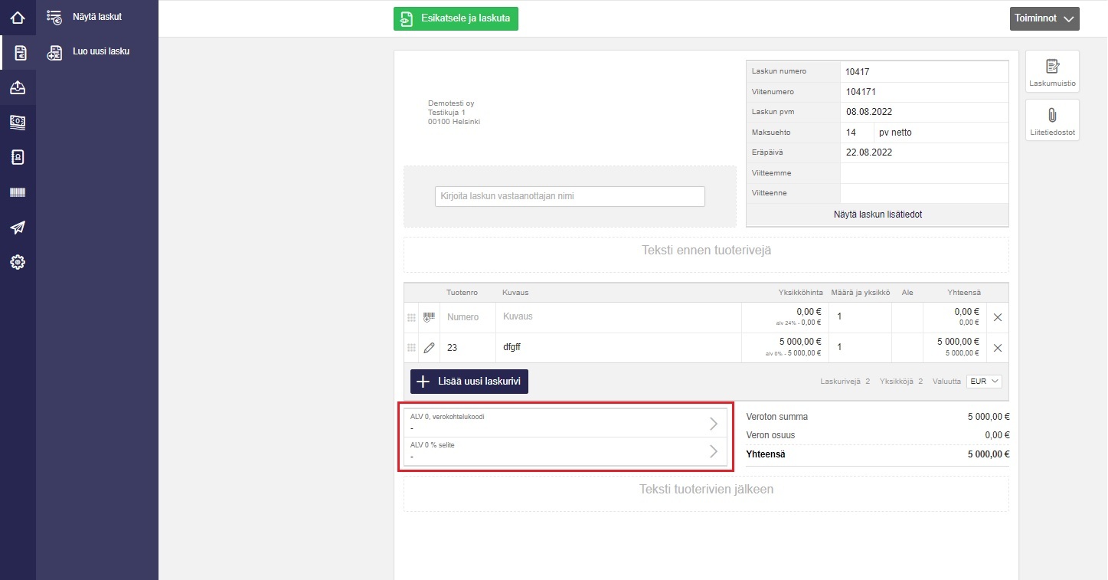The width and height of the screenshot is (1108, 580).
Task: Click Näytä laskun lisätiedot link
Action: coord(878,215)
